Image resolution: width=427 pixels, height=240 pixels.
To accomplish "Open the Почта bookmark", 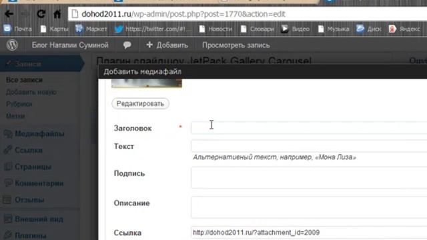I will click(18, 29).
